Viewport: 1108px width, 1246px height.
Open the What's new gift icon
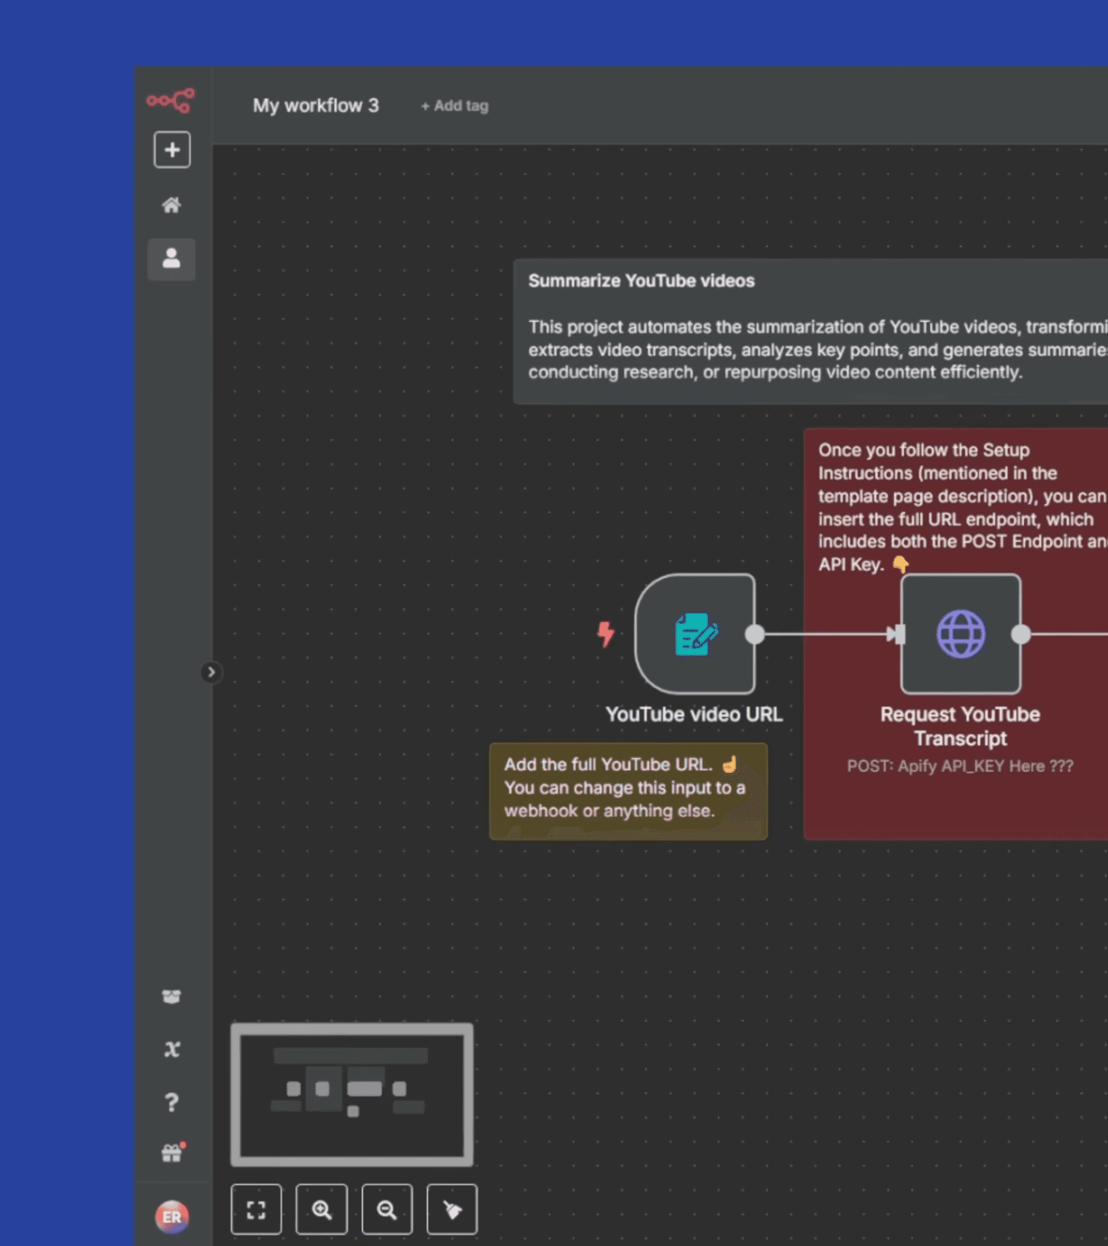[172, 1153]
